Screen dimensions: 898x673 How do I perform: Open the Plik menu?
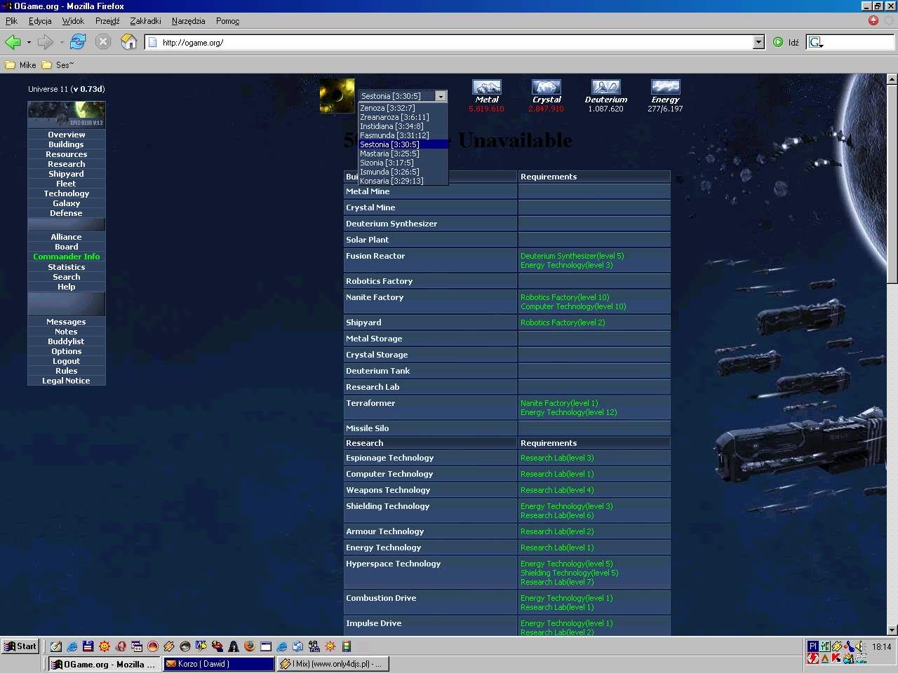tap(11, 21)
